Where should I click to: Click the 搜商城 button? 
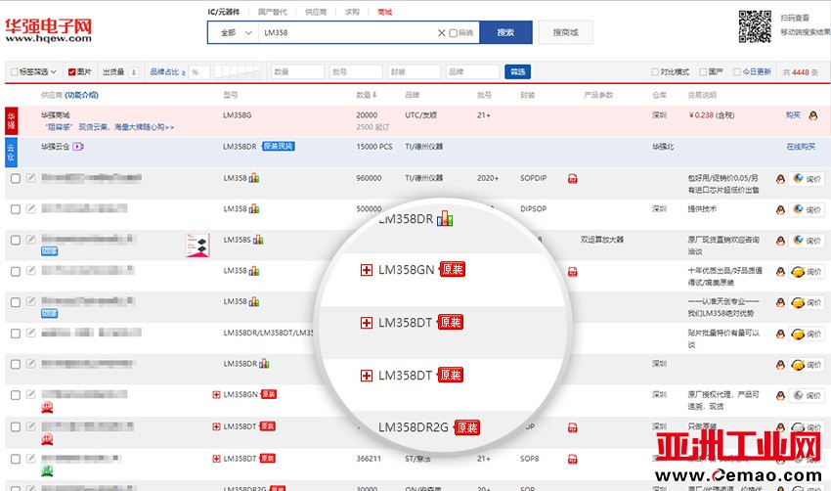565,32
